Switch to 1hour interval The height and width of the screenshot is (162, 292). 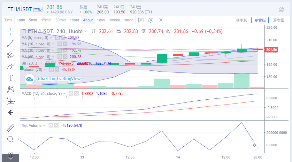74,20
